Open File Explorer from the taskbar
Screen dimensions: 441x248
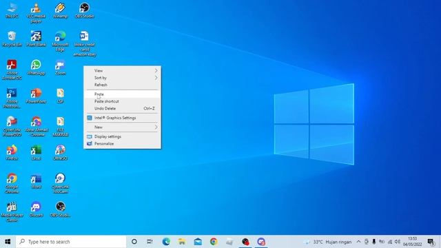click(x=182, y=242)
